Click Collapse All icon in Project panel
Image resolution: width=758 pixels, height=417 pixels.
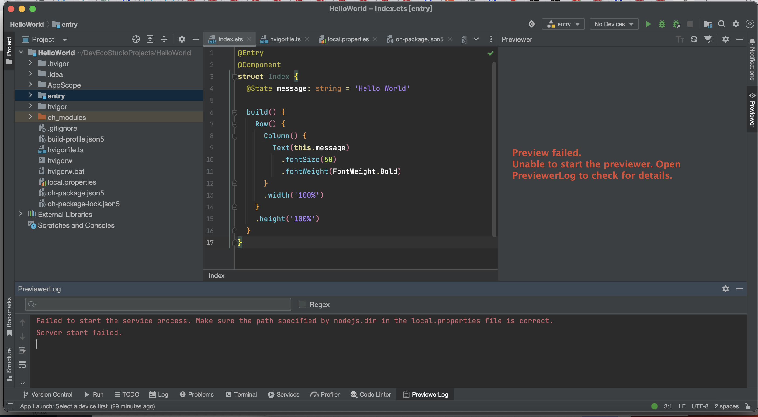tap(164, 39)
